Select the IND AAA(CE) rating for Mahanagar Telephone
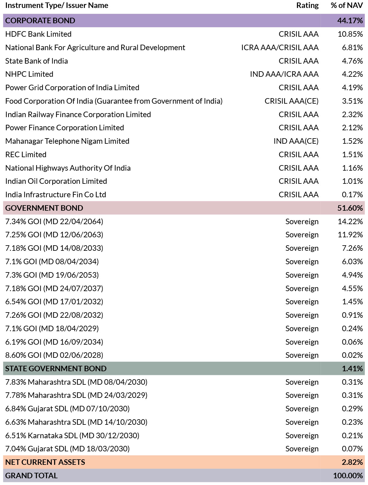 pos(296,141)
